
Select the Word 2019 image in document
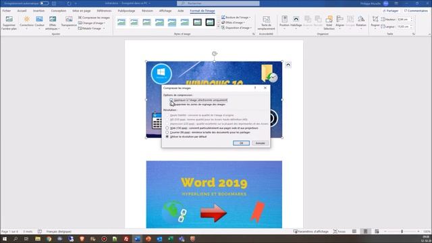point(214,194)
